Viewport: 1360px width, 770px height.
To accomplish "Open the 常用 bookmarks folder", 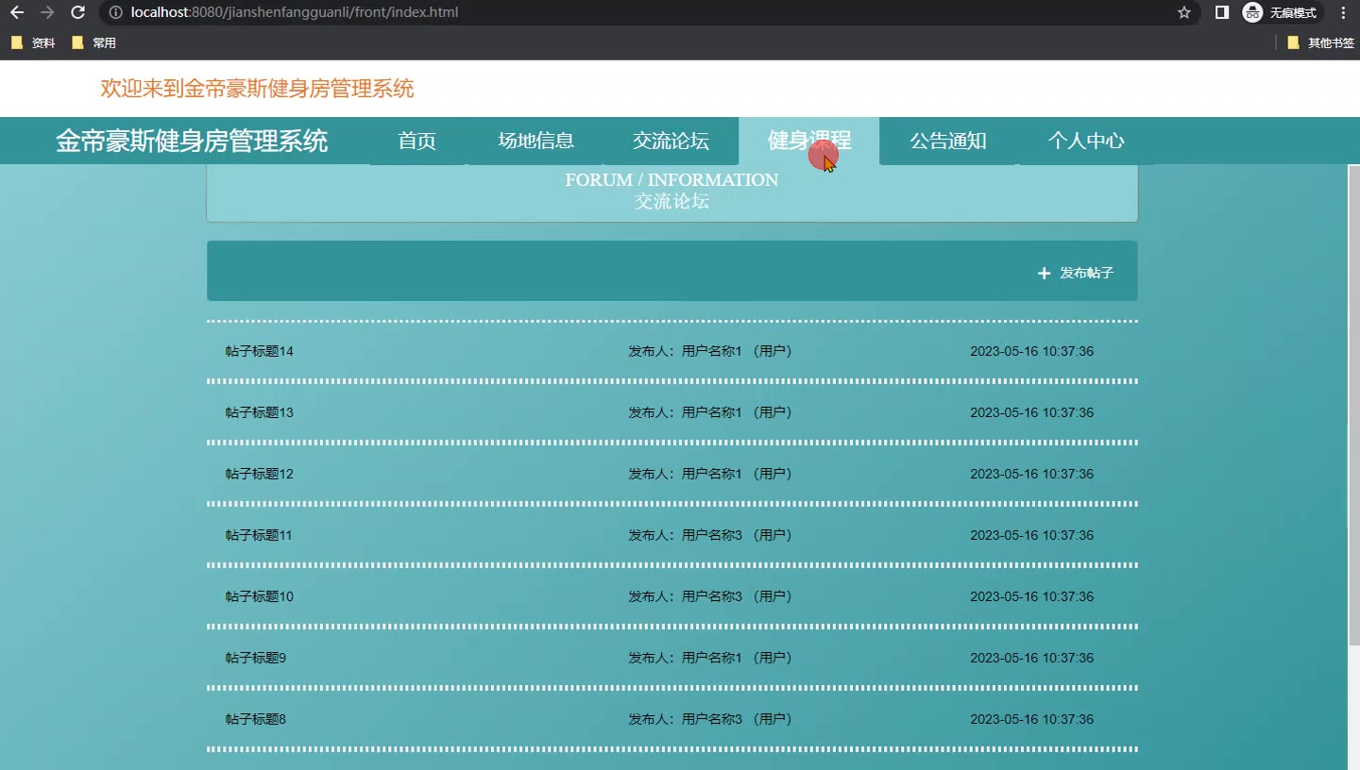I will click(x=94, y=42).
